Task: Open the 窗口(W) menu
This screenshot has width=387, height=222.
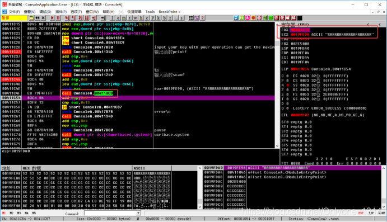Action: click(92, 12)
